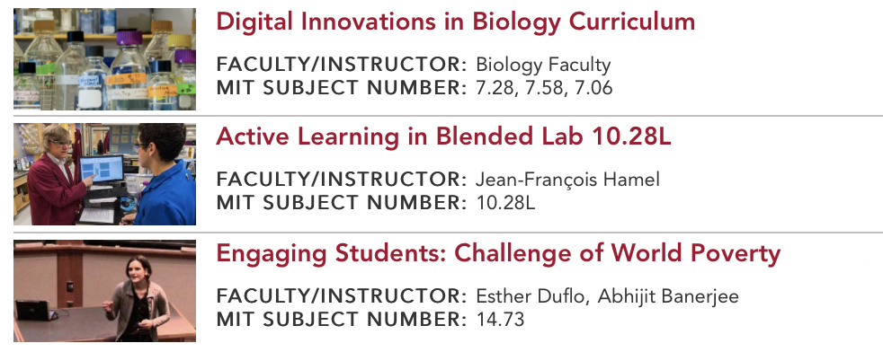Click subject number 7.58

pos(545,88)
